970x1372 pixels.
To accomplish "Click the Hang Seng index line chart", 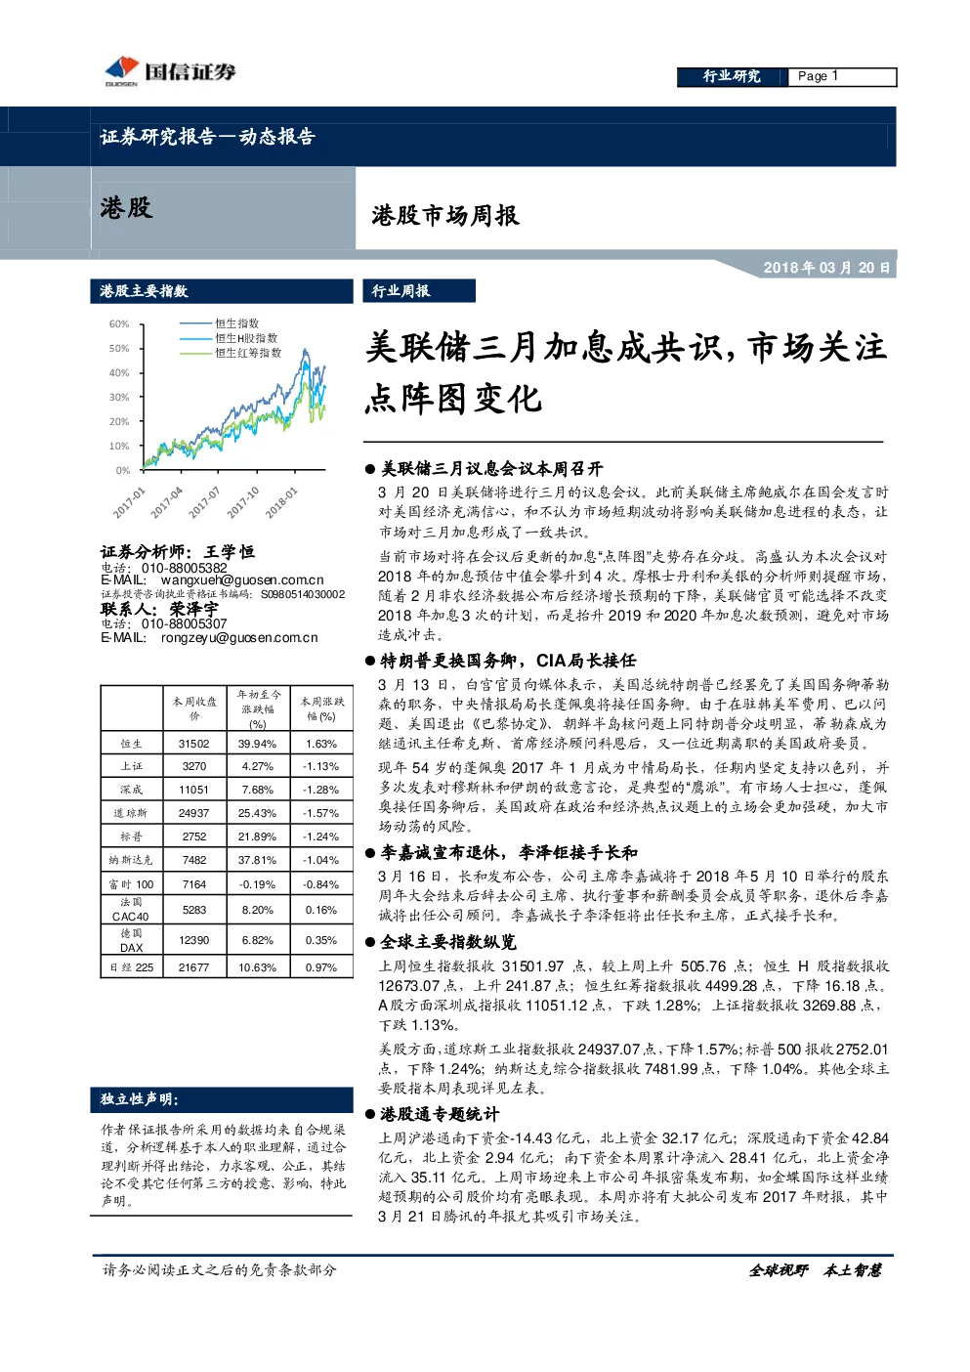I will [x=234, y=408].
